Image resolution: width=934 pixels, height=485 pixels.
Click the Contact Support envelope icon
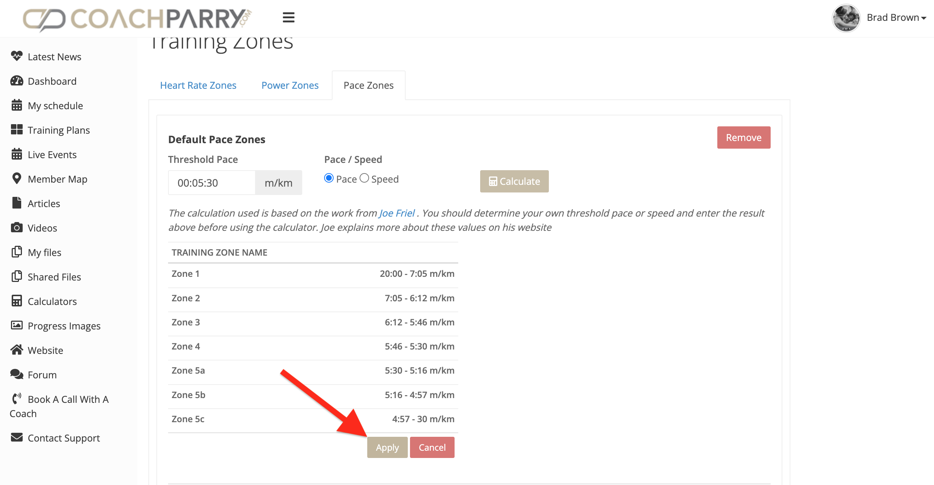[x=16, y=437]
